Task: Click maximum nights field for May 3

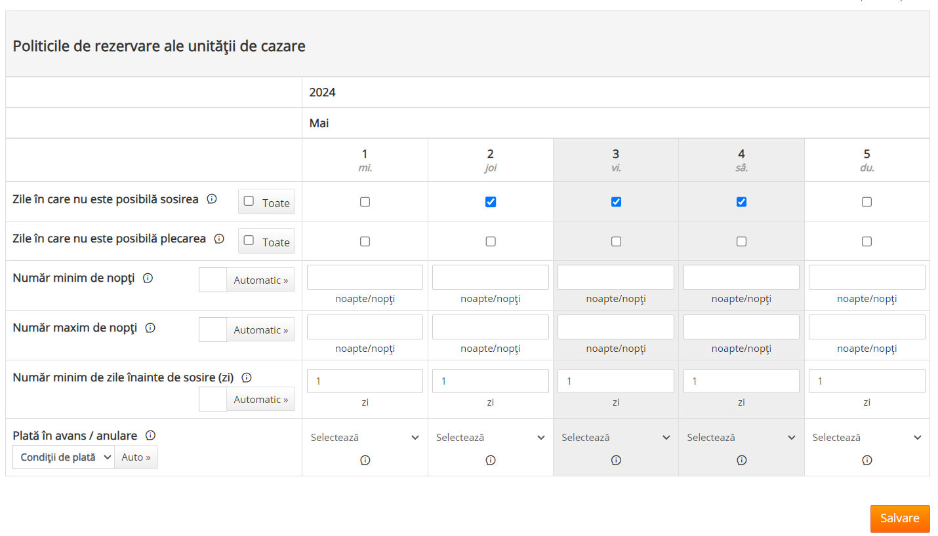Action: pos(615,327)
